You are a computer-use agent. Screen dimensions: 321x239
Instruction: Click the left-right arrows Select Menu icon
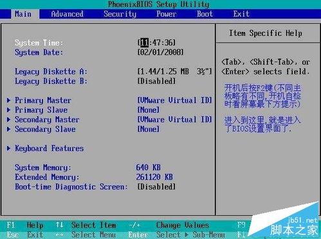[59, 235]
